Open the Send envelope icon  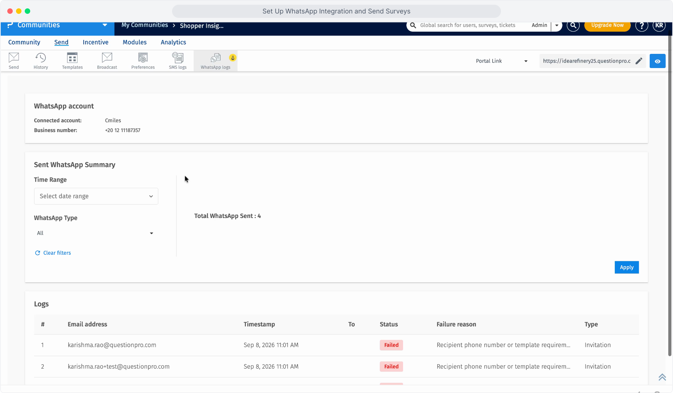coord(14,61)
